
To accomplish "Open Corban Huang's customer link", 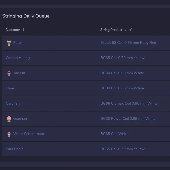I will [x=18, y=58].
